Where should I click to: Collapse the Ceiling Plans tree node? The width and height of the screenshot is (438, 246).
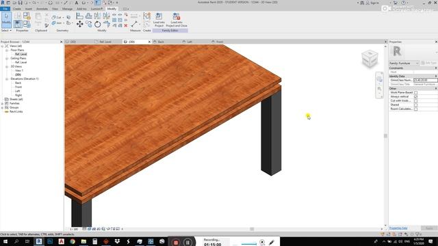(7, 58)
